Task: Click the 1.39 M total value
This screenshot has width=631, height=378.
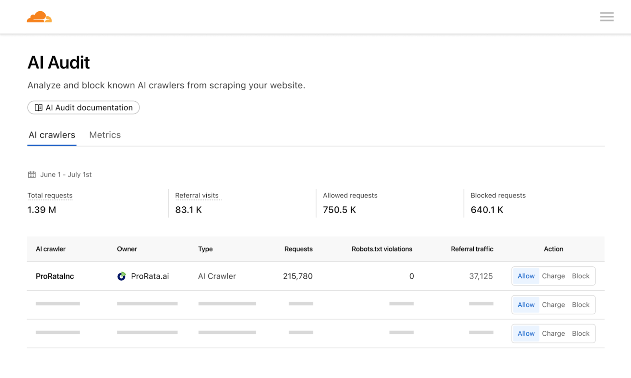Action: tap(42, 210)
